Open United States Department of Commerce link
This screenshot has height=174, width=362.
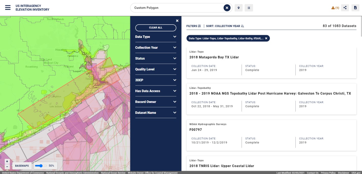(23, 173)
